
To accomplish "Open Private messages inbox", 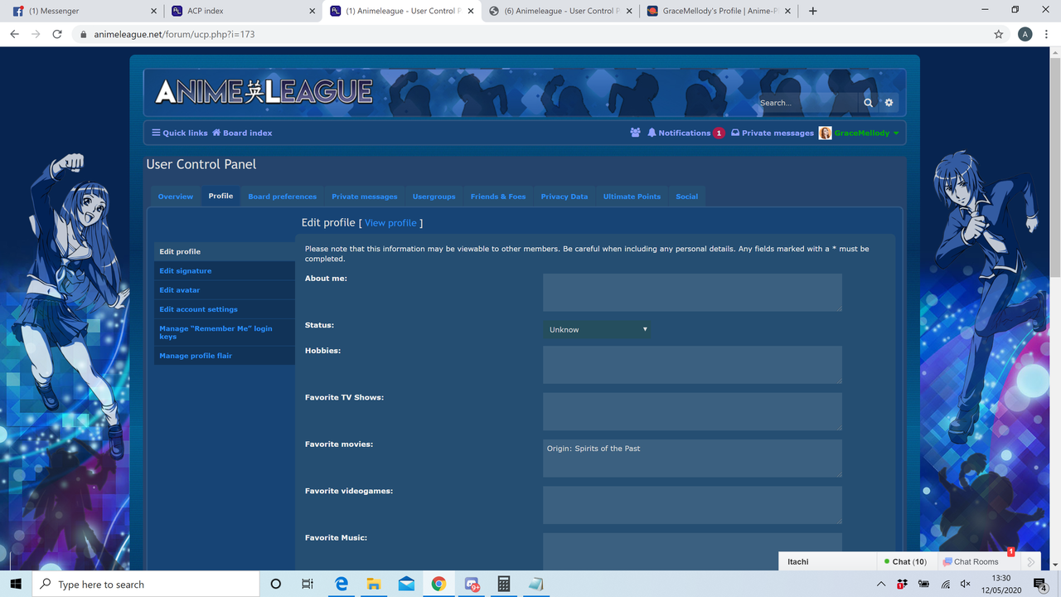I will (x=773, y=133).
